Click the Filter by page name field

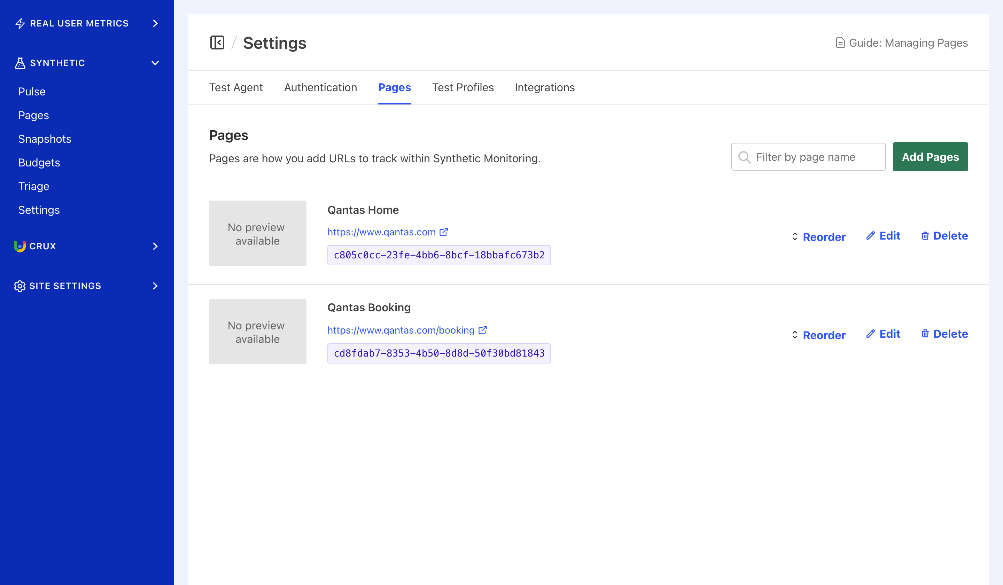point(808,156)
